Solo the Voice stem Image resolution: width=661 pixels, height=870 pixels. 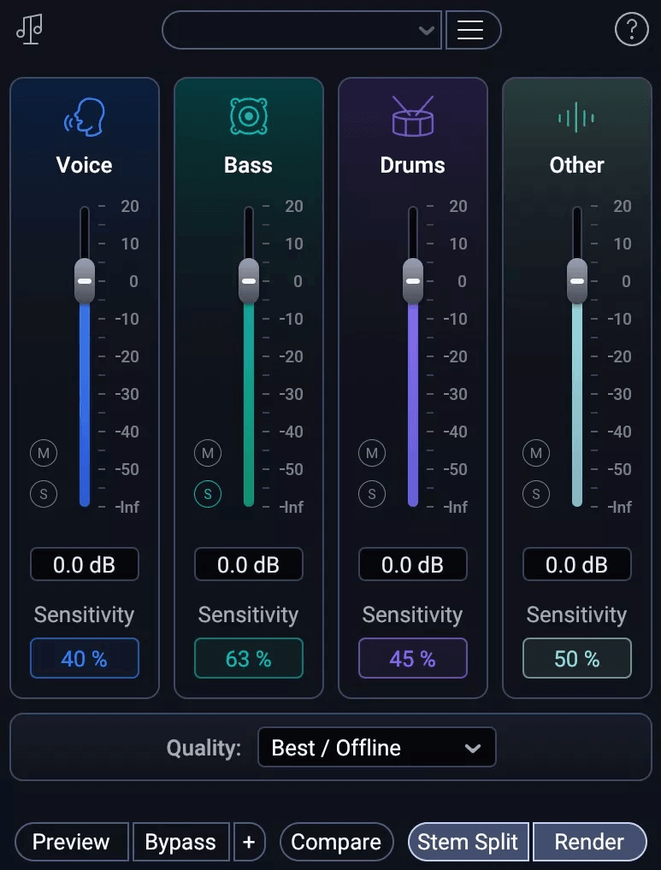tap(44, 494)
